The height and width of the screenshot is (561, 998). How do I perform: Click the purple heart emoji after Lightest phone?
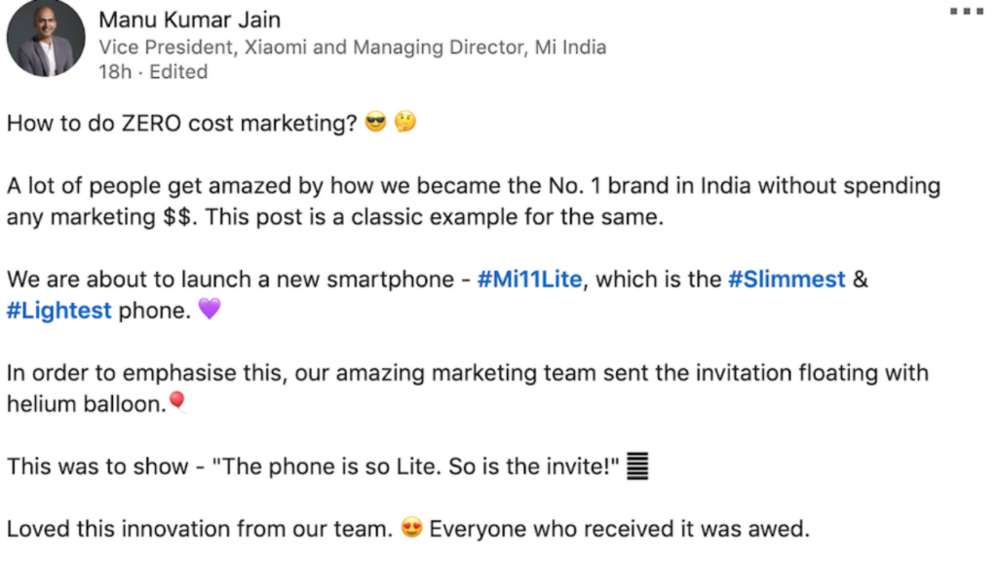[x=210, y=310]
